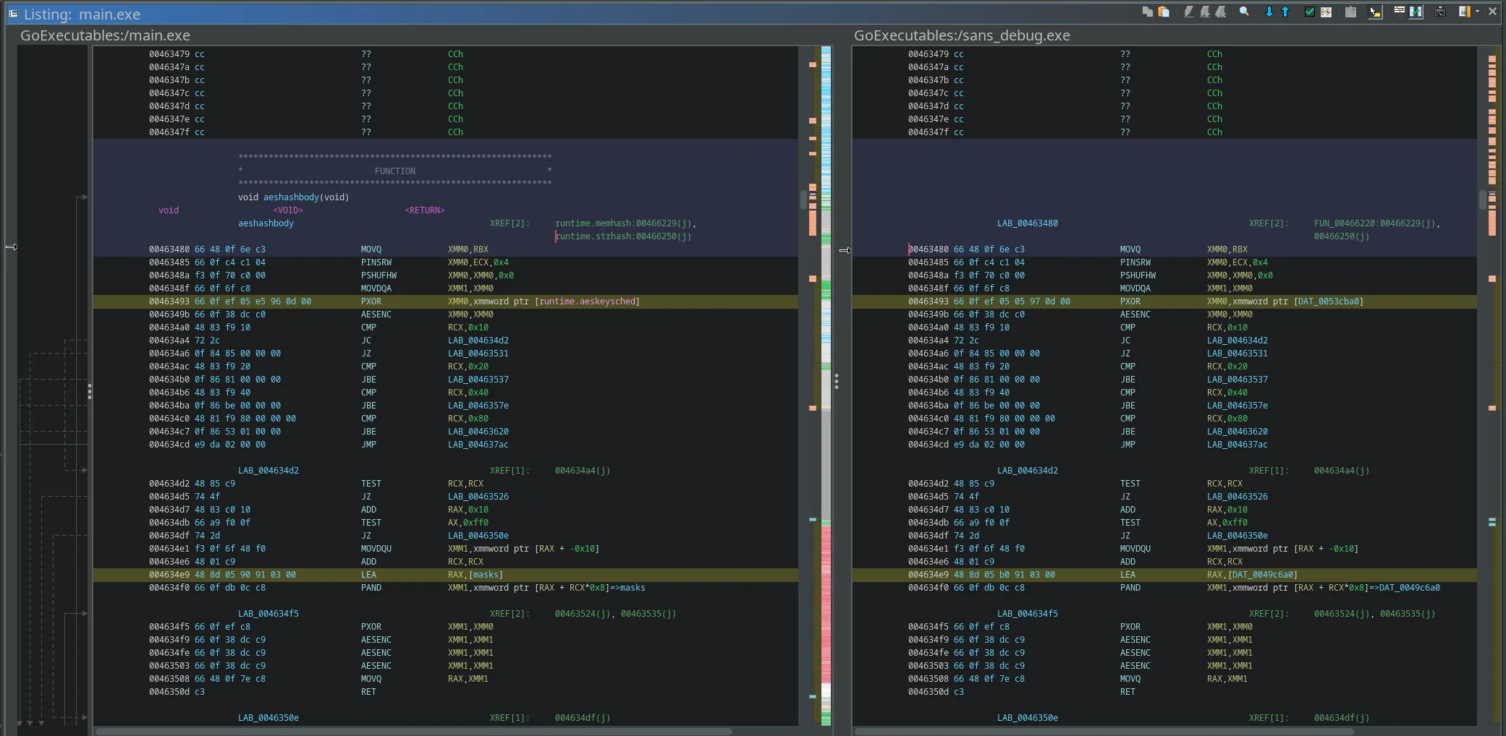
Task: Click the left listing horizontal scrollbar
Action: pyautogui.click(x=413, y=731)
